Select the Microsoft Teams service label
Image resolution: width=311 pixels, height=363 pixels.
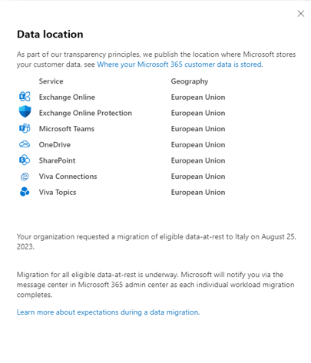tap(67, 129)
